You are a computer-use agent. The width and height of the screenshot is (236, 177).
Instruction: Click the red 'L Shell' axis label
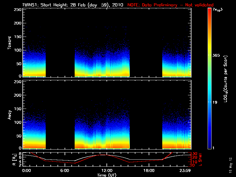click(200, 159)
